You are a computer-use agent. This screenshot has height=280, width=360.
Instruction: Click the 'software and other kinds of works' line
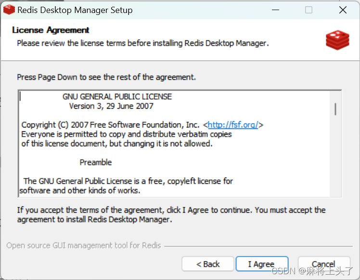tap(80, 191)
